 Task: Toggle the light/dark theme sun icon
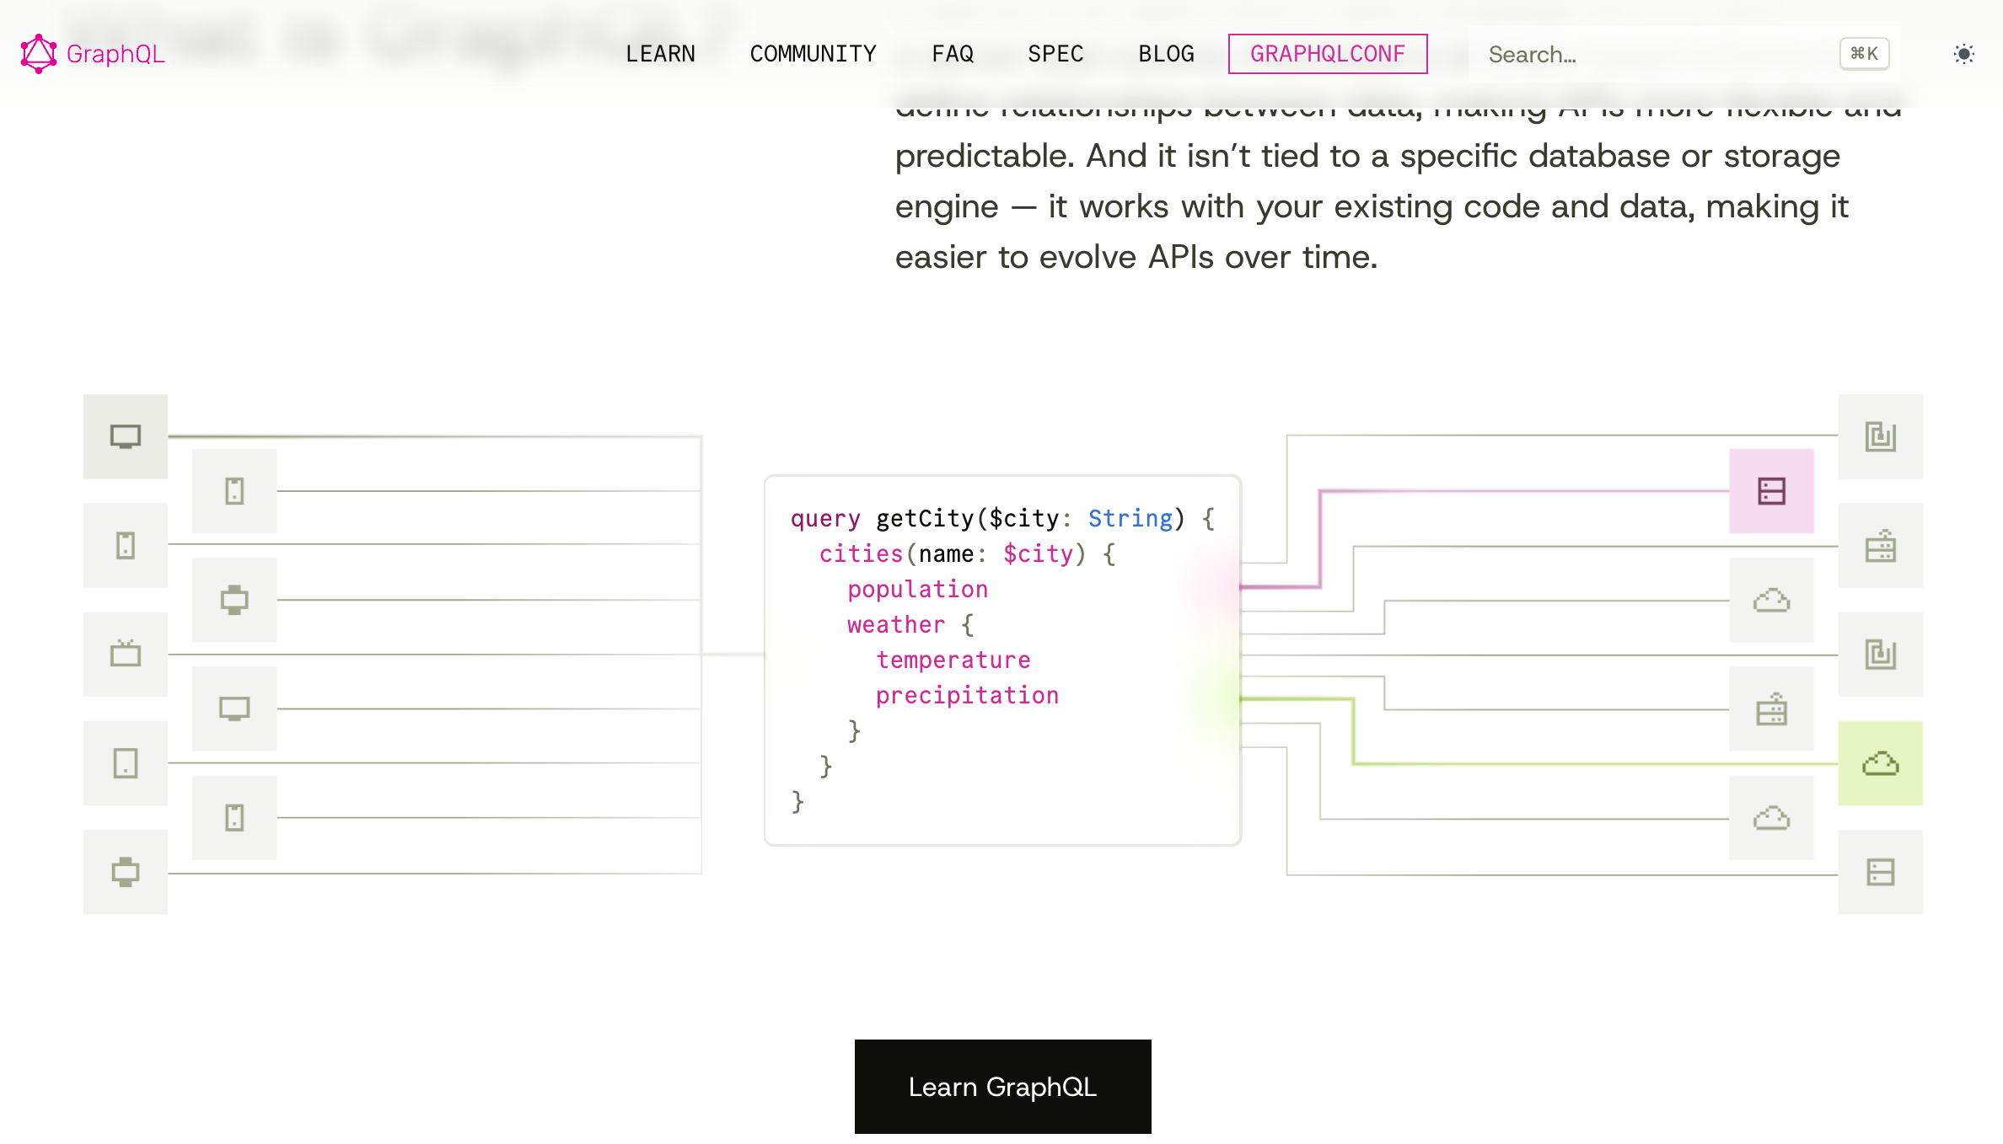[1963, 54]
